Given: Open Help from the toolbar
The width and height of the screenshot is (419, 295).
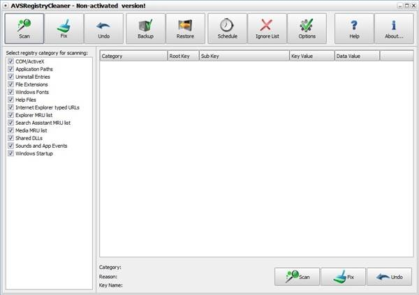Looking at the screenshot, I should click(354, 29).
